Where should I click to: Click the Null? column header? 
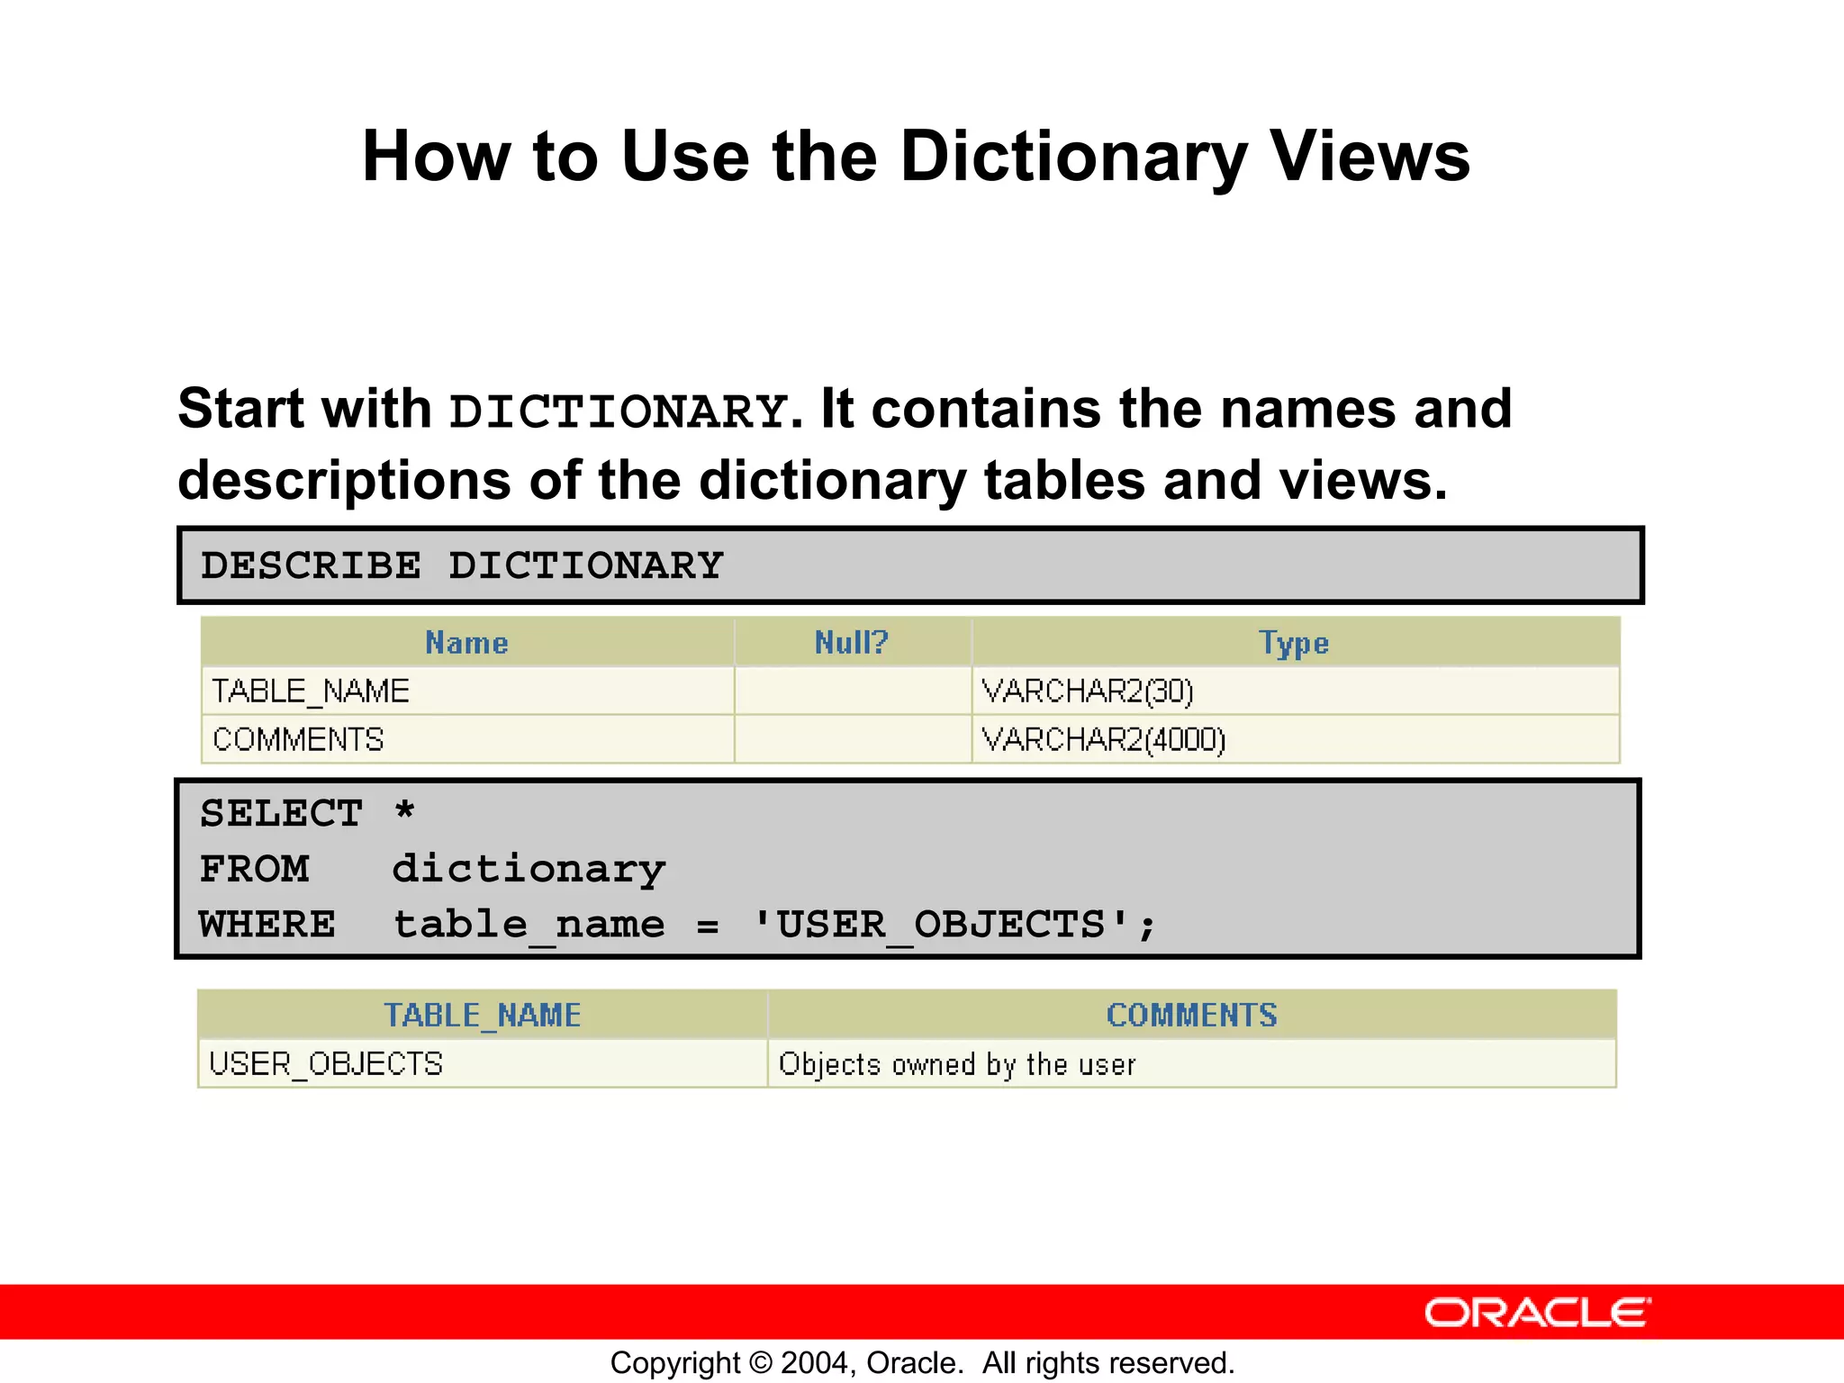pyautogui.click(x=851, y=643)
